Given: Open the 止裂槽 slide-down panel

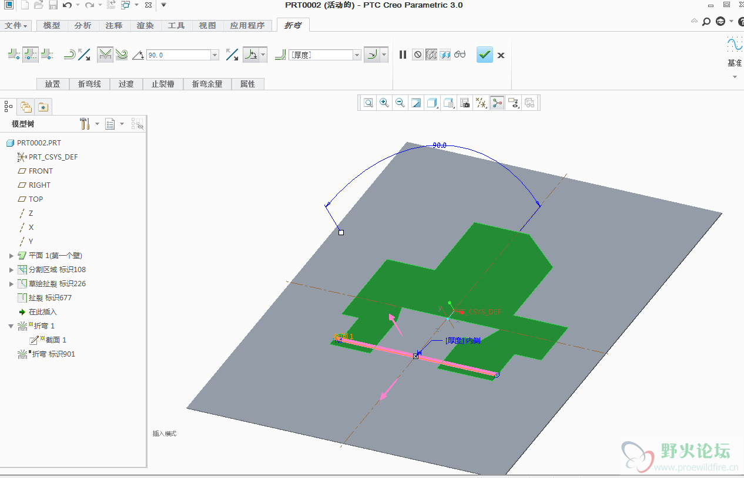Looking at the screenshot, I should [163, 84].
